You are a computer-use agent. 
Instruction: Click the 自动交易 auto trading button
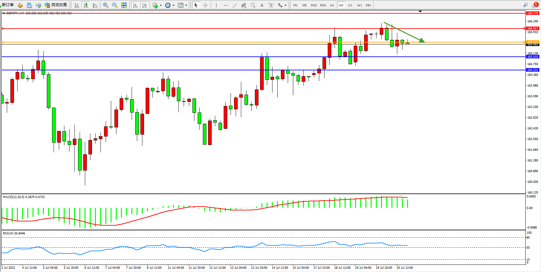point(56,5)
